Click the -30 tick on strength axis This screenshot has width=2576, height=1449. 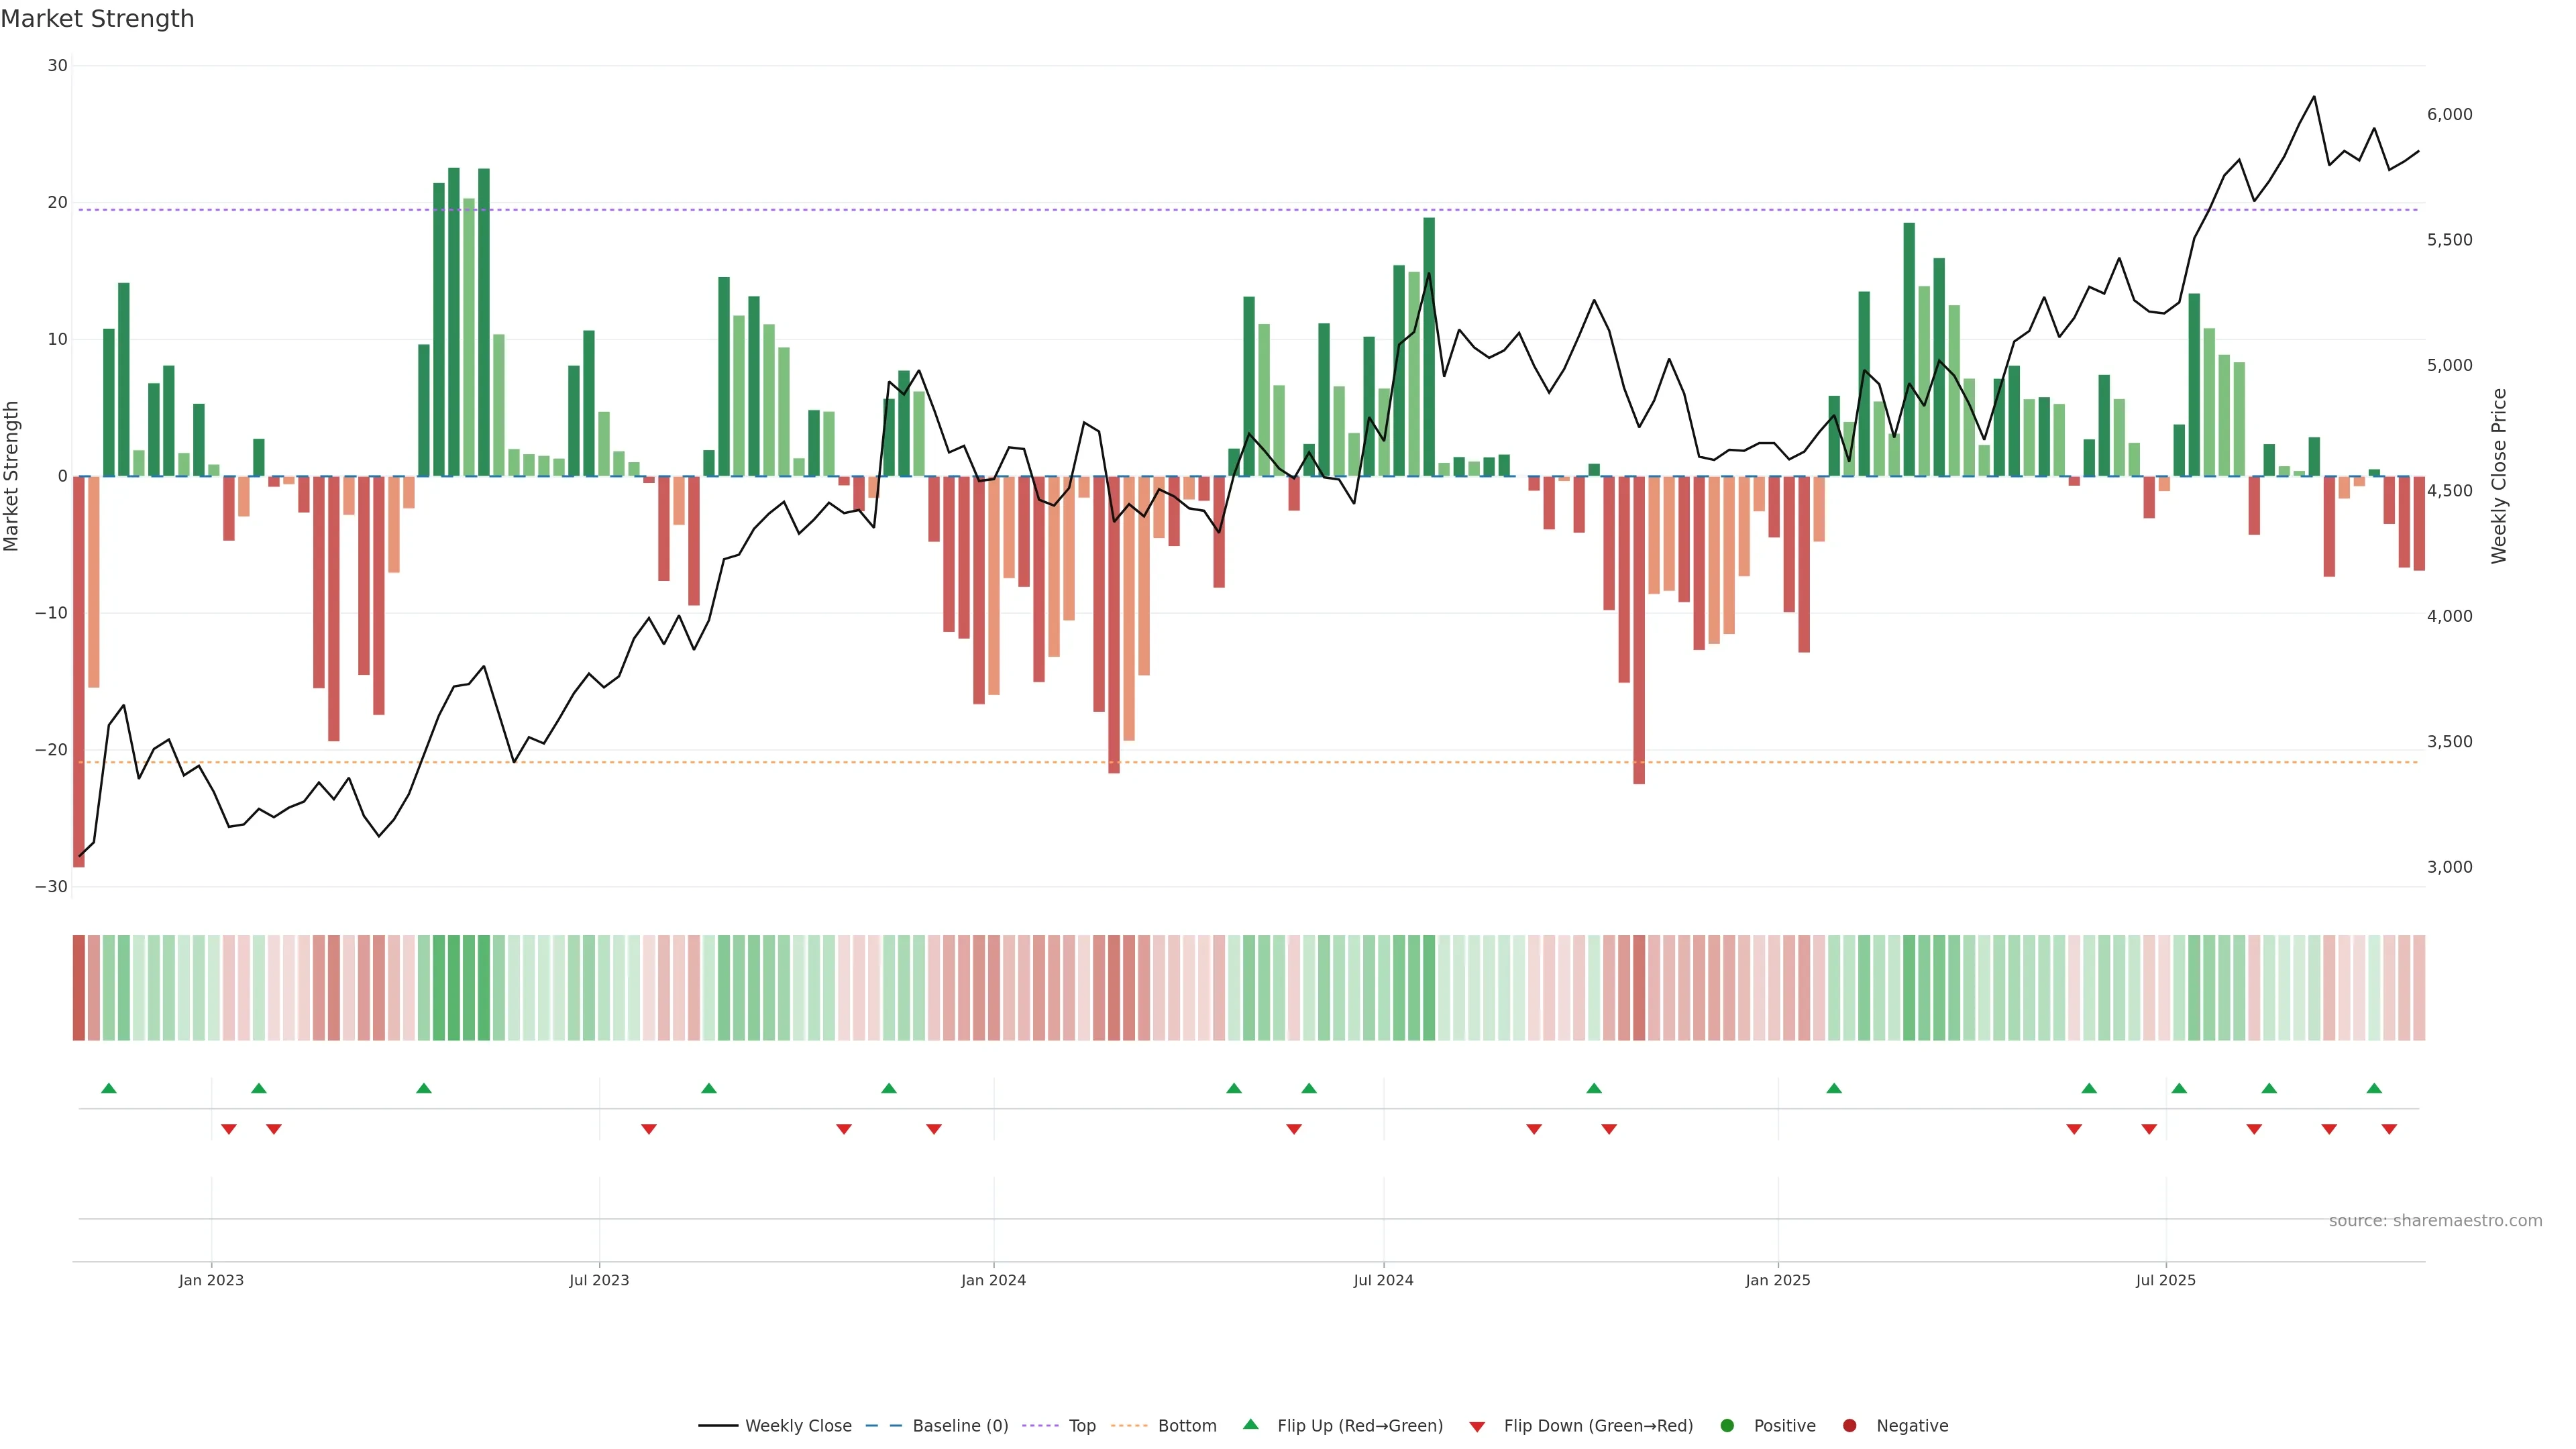pos(51,886)
